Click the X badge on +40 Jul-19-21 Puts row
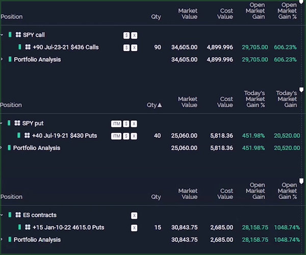The image size is (306, 255). click(134, 136)
